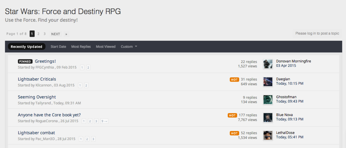Click Donovan Morningfire's avatar thumbnail

pyautogui.click(x=268, y=64)
